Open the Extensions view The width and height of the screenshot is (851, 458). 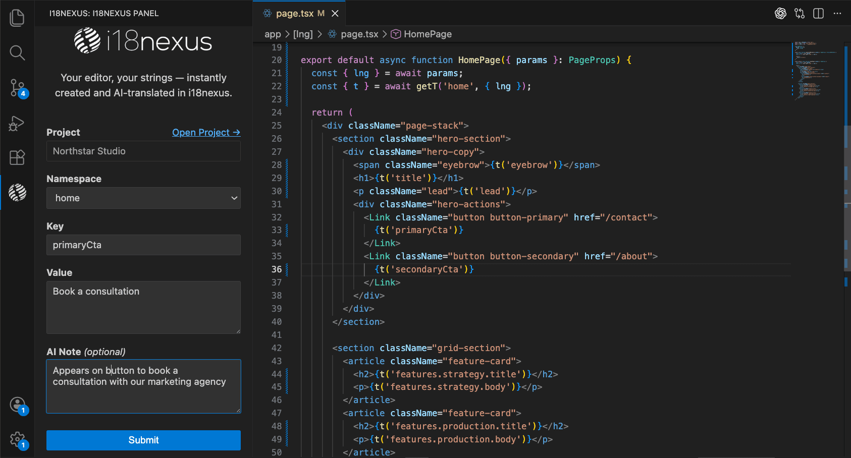[17, 157]
